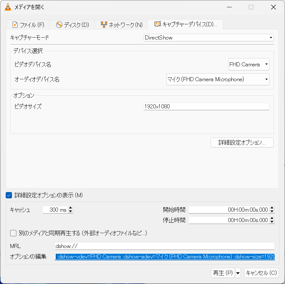
Task: Click the VLC cone icon in title bar
Action: click(x=8, y=7)
